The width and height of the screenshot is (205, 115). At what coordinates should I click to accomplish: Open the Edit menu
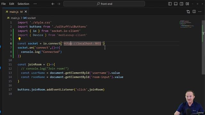(x=12, y=4)
